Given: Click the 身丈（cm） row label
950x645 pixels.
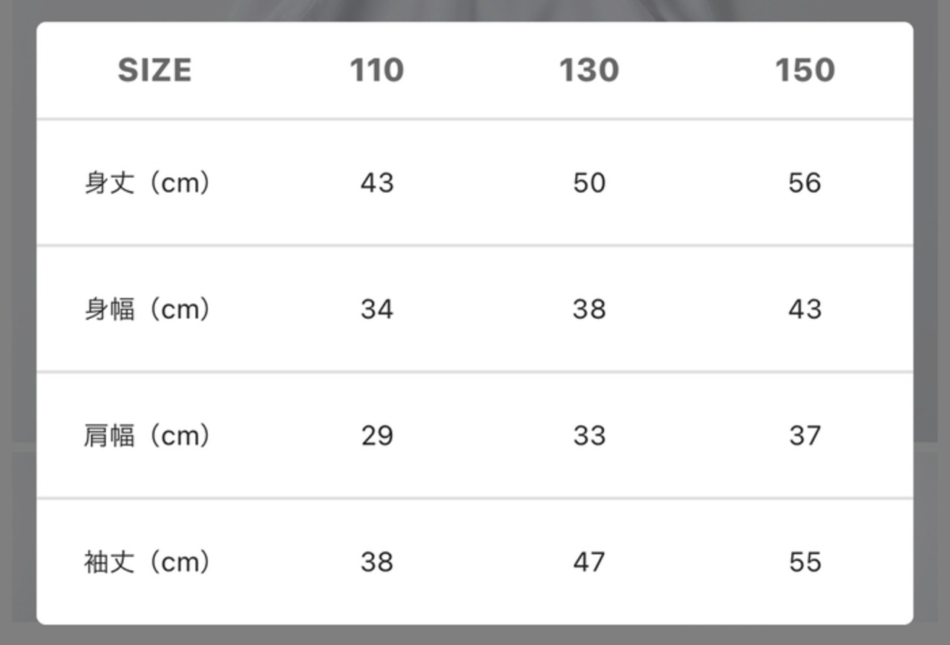Looking at the screenshot, I should (147, 182).
